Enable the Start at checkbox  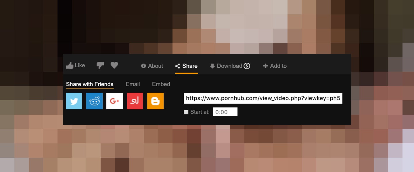[186, 112]
